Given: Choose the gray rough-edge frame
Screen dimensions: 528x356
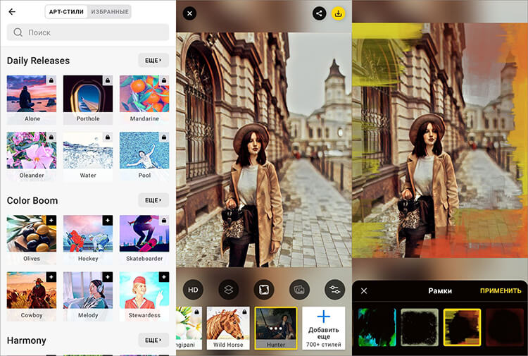Looking at the screenshot, I should (420, 327).
